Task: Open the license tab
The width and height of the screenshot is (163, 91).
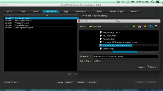Action: click(x=134, y=12)
